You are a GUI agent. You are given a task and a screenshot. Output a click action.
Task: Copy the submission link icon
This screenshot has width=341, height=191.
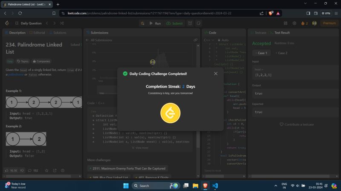coord(195,40)
